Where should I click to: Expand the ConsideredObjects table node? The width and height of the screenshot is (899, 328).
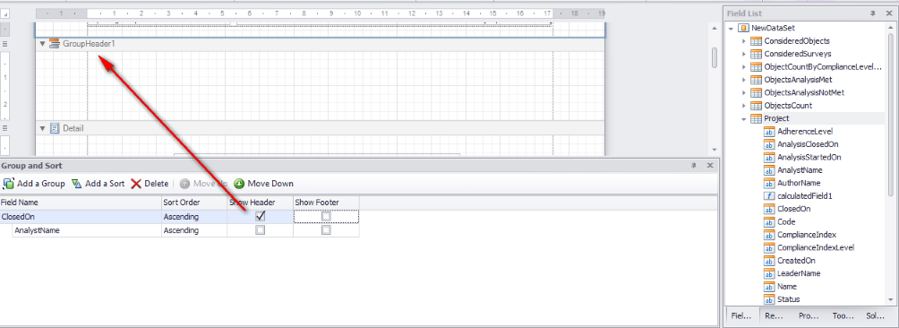pos(743,41)
